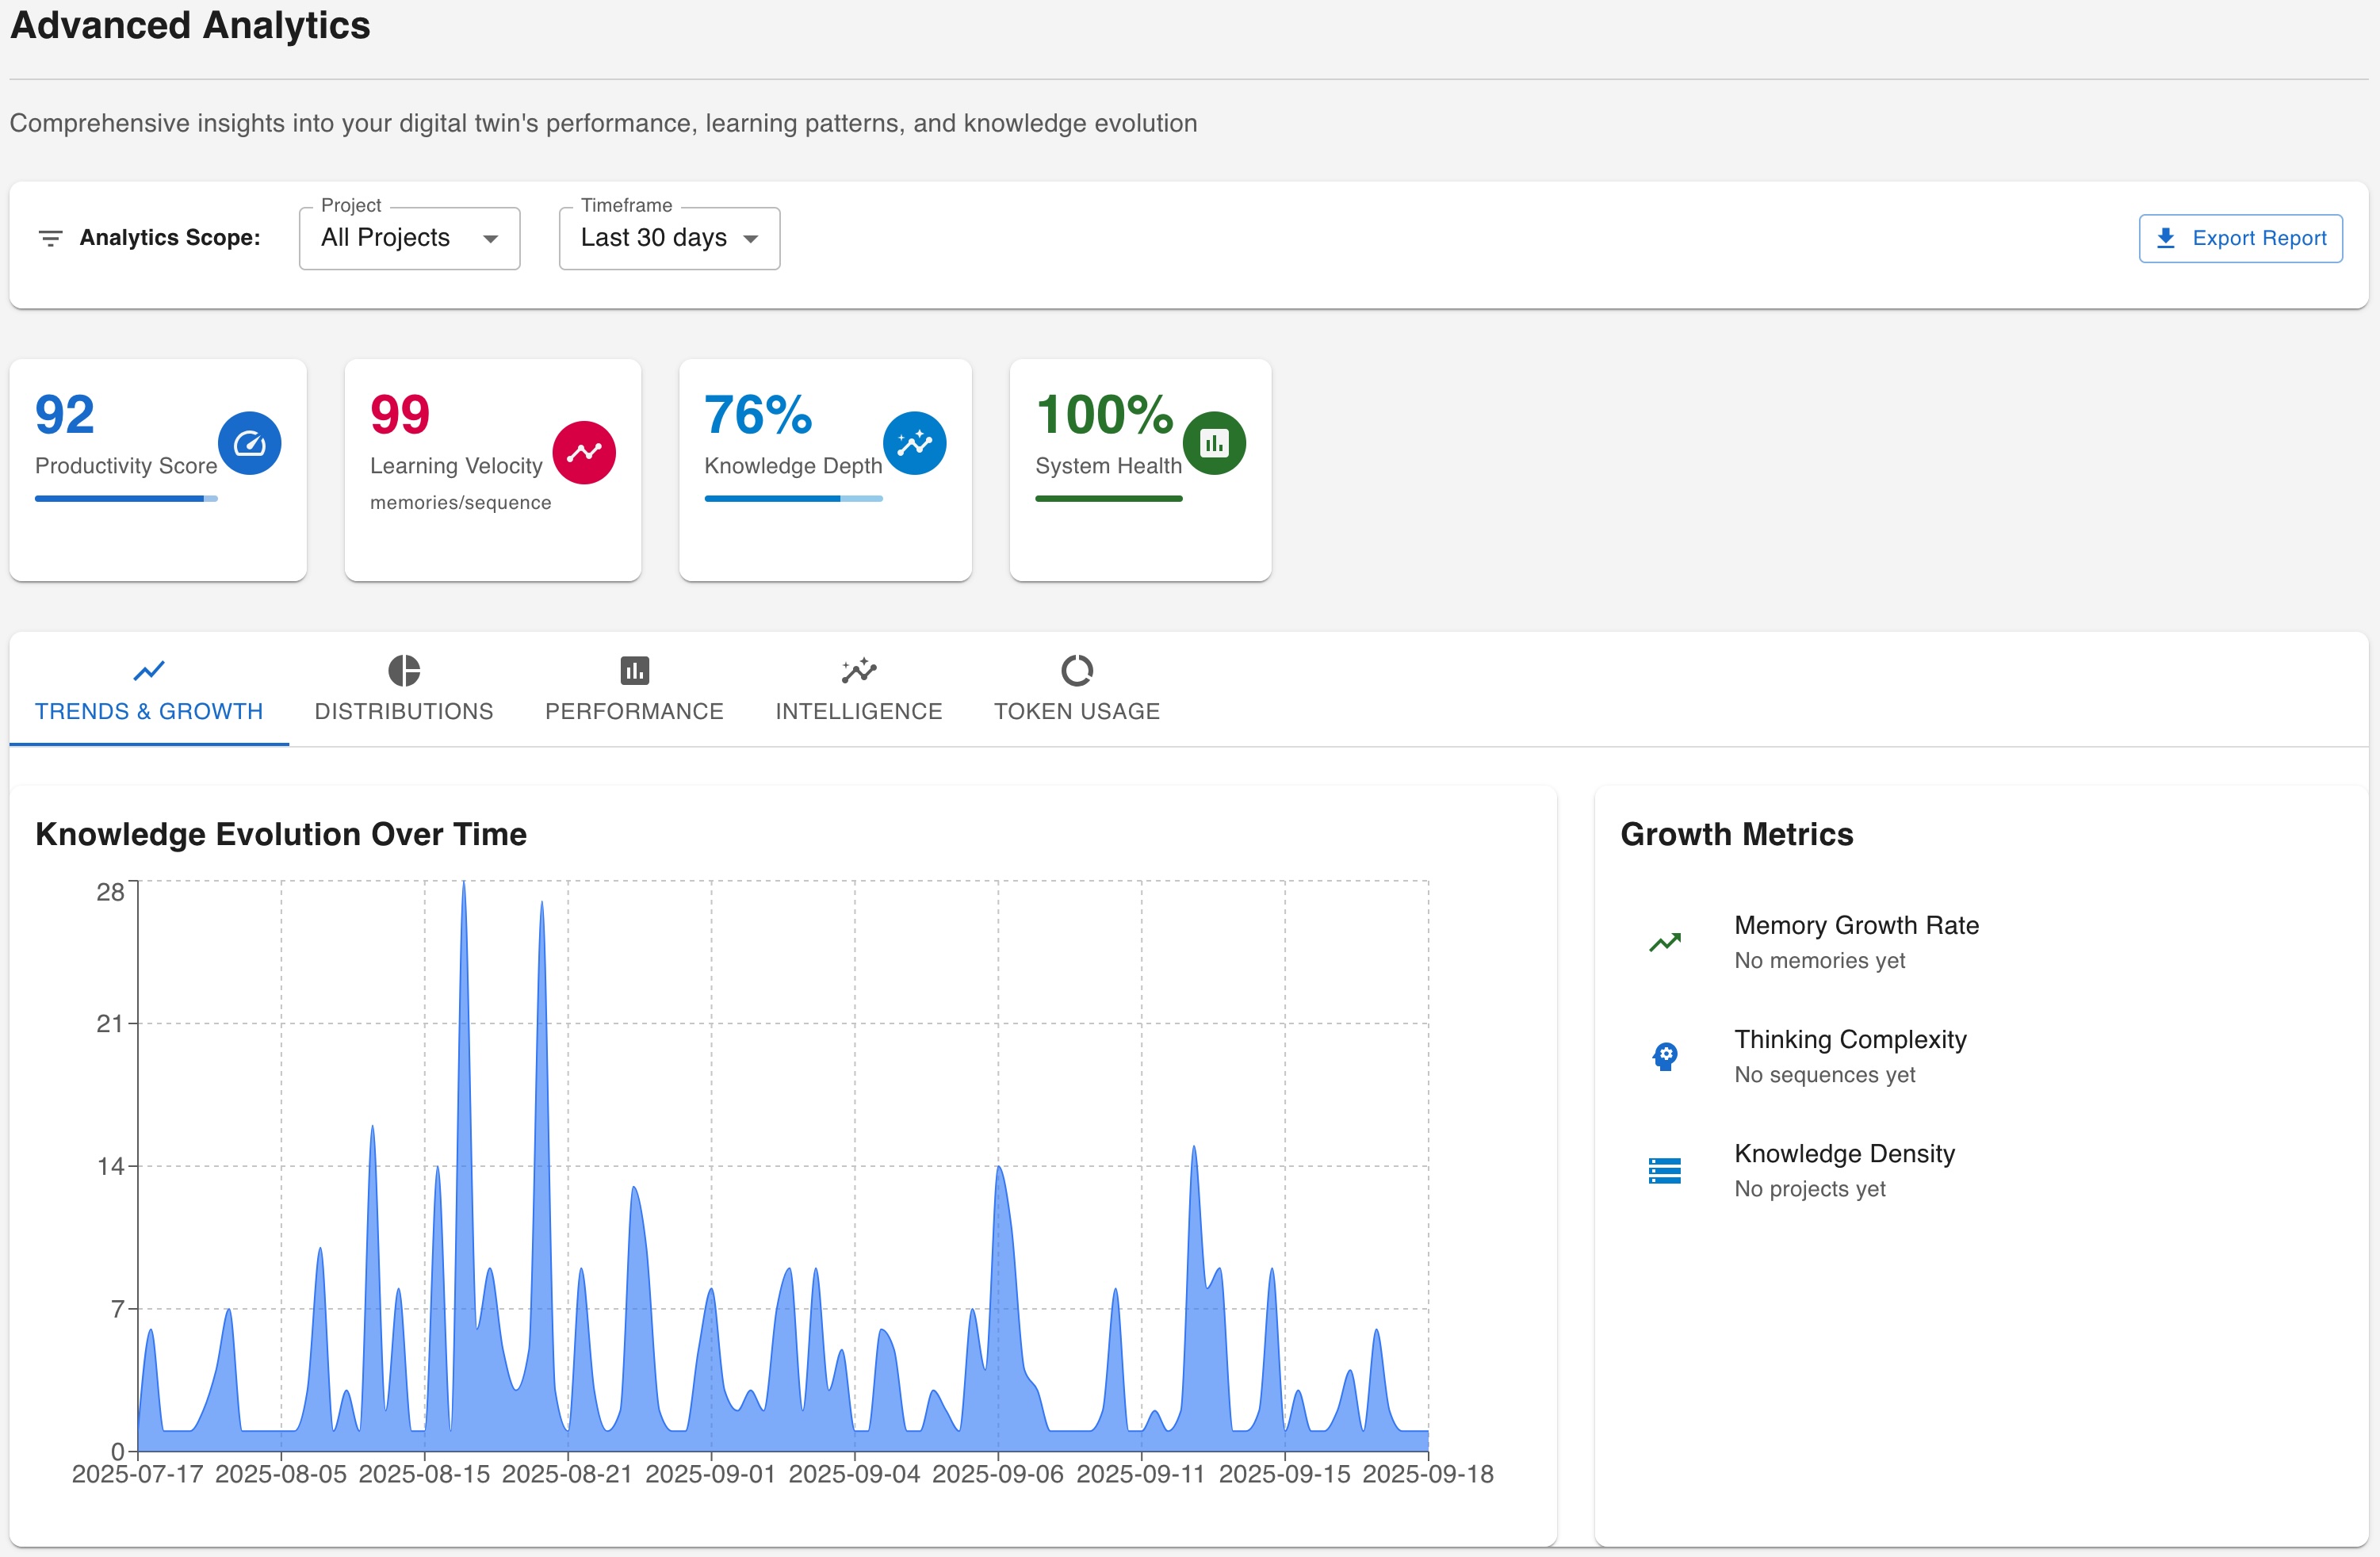Select the Token Usage tab

(x=1076, y=689)
